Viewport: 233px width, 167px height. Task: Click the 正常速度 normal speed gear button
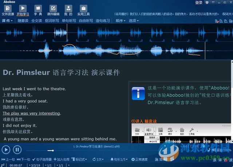click(x=139, y=159)
